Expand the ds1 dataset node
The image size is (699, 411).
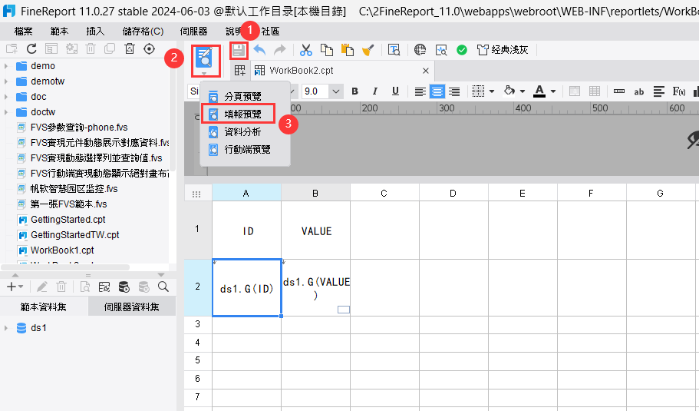point(6,328)
